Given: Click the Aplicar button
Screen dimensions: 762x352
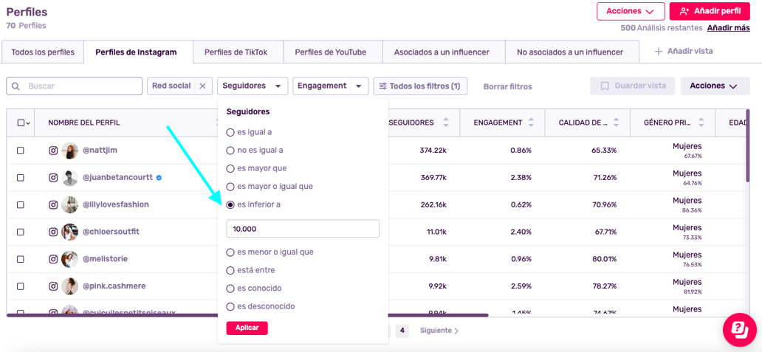Looking at the screenshot, I should (x=247, y=328).
